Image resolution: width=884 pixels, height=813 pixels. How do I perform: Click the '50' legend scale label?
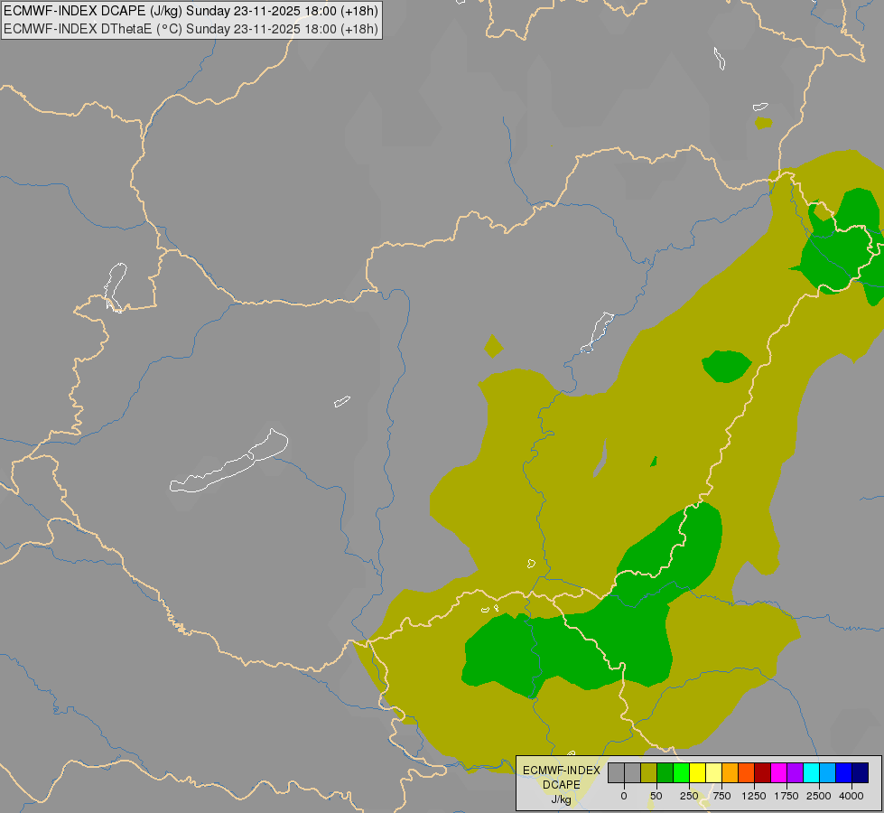coord(656,796)
